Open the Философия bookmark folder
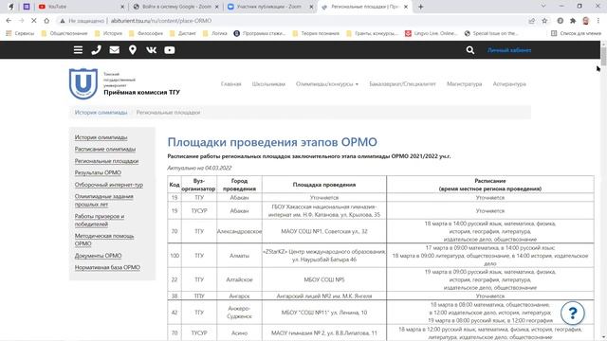The height and width of the screenshot is (341, 607). [x=146, y=33]
